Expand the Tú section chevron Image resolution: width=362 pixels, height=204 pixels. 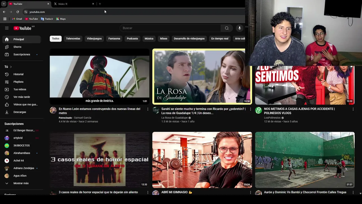[11, 67]
